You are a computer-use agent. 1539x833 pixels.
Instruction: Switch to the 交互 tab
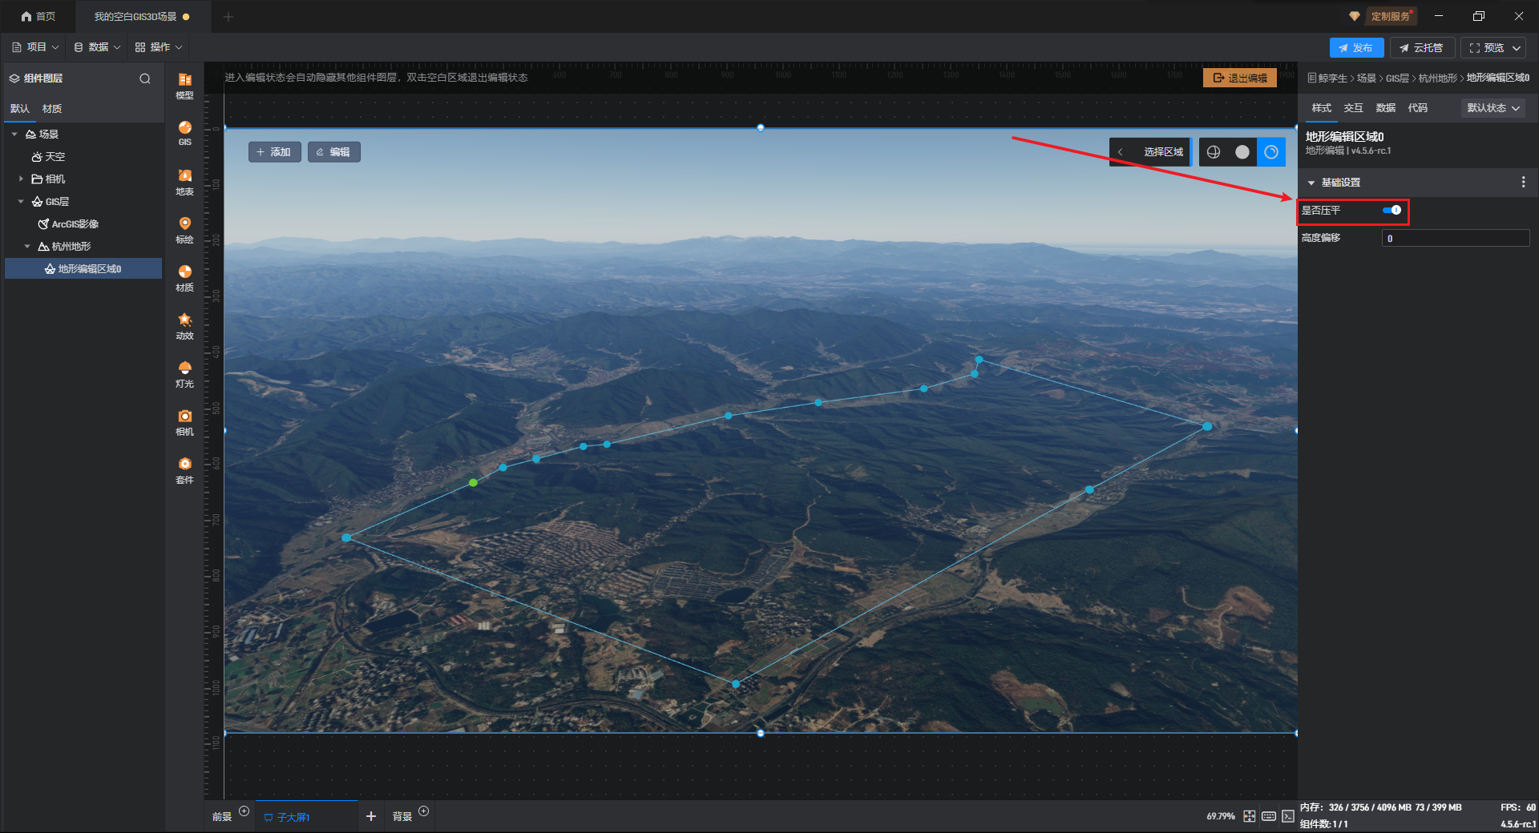click(1353, 108)
